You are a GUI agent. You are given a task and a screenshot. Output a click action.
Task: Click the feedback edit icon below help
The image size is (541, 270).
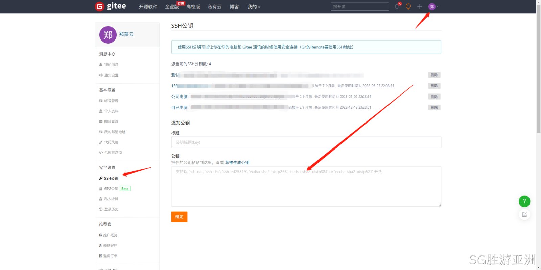tap(524, 214)
